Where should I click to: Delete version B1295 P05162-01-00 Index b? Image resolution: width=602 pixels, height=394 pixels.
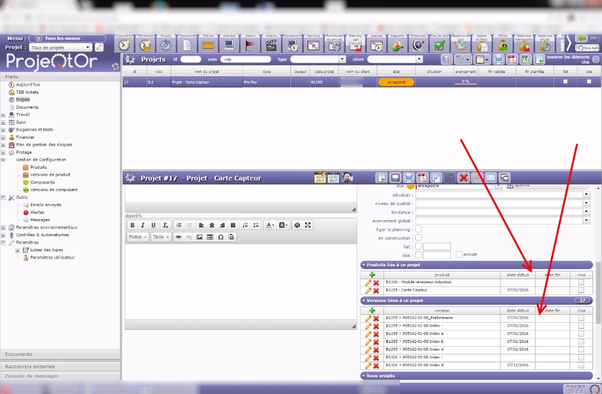pyautogui.click(x=376, y=342)
